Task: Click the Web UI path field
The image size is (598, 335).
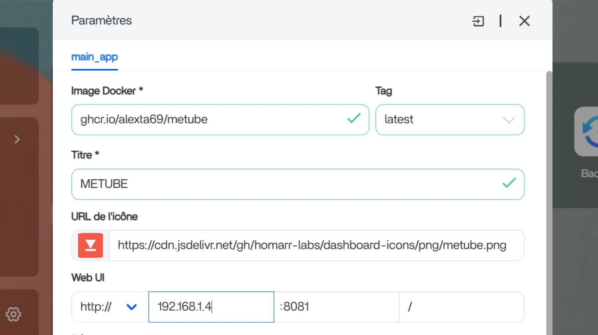Action: click(x=461, y=307)
